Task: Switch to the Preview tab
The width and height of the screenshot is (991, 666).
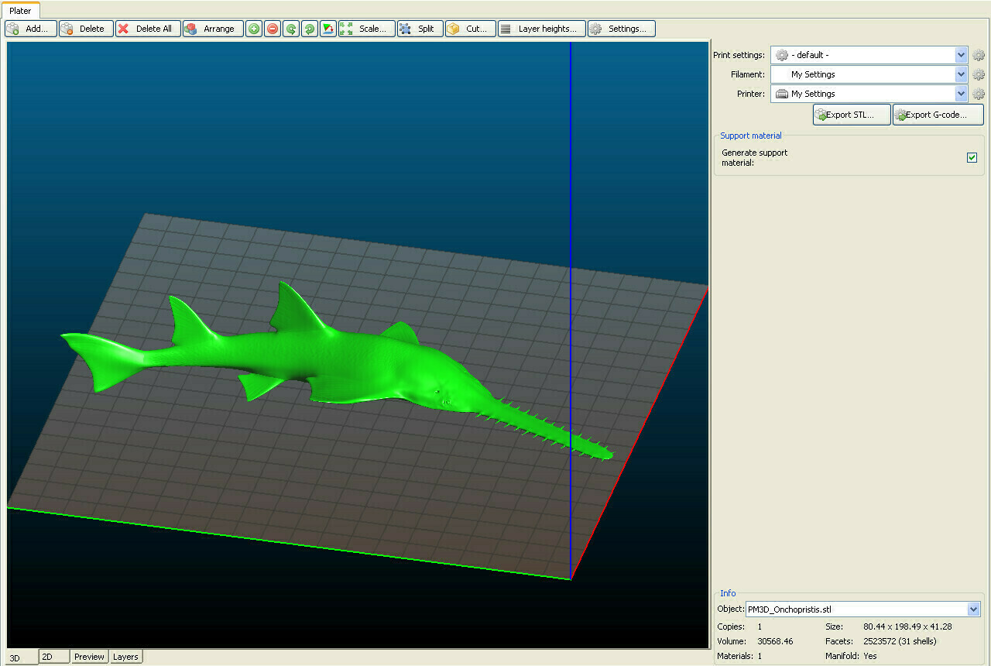Action: (89, 656)
